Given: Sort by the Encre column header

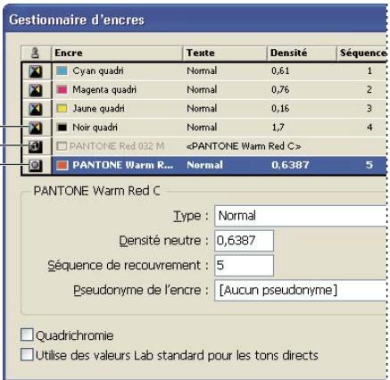Looking at the screenshot, I should (x=117, y=54).
